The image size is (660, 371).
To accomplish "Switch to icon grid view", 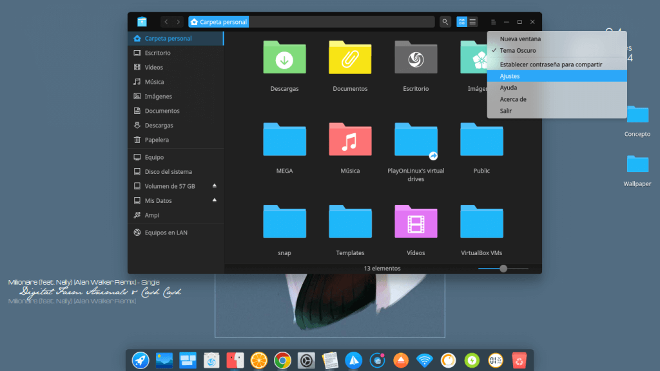I will click(x=462, y=22).
